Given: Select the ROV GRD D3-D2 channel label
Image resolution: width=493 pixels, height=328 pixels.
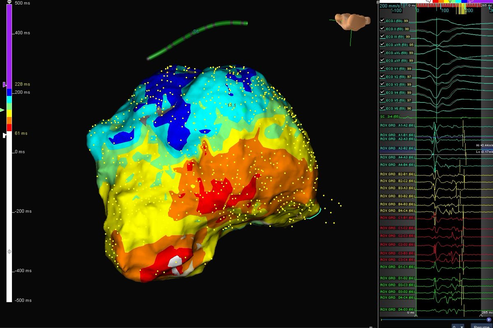Looking at the screenshot, I should (397, 291).
